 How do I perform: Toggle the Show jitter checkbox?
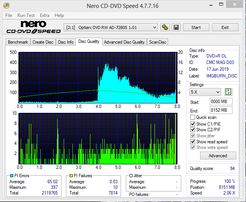coord(193,135)
